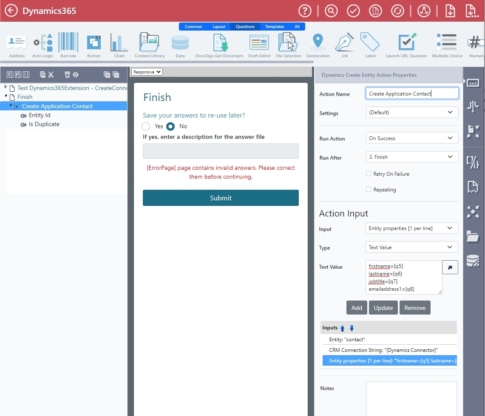The width and height of the screenshot is (485, 416).
Task: Click the expand text value editor button
Action: click(450, 267)
